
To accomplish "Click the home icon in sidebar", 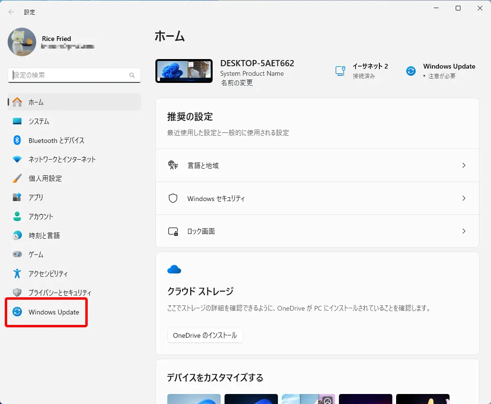I will point(17,102).
